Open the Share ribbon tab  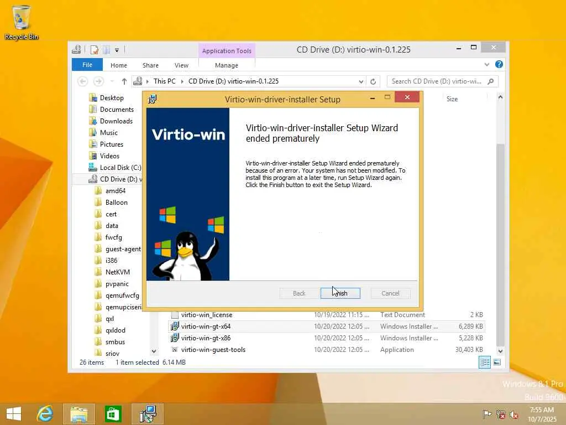pyautogui.click(x=150, y=65)
